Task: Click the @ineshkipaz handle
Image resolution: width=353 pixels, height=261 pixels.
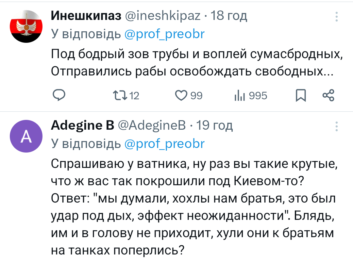Action: tap(163, 15)
